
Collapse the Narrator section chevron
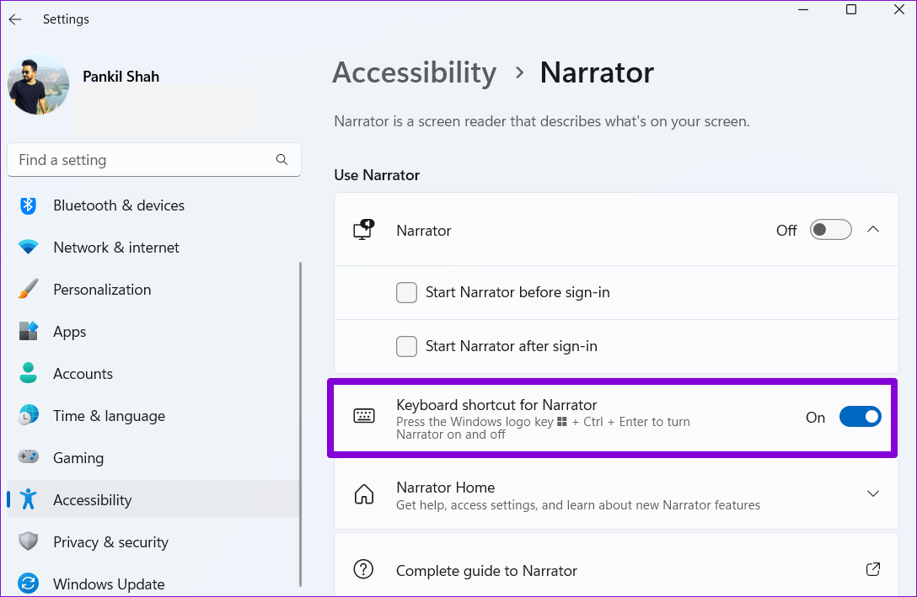873,229
